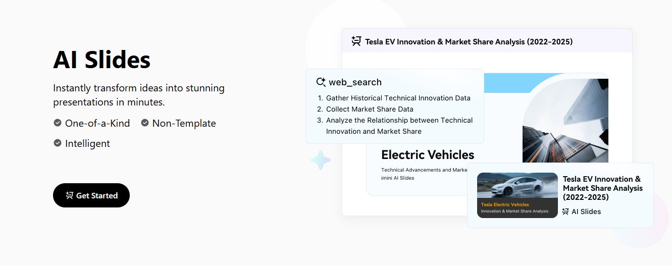Click the Electric Vehicles slide heading

pos(428,154)
